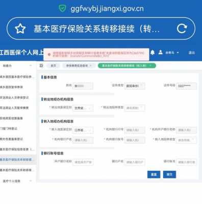
Task: Switch to the 参保缴费信息查询 tab
Action: 78,66
